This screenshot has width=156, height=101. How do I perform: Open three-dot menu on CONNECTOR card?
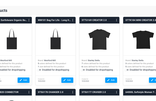29,92
